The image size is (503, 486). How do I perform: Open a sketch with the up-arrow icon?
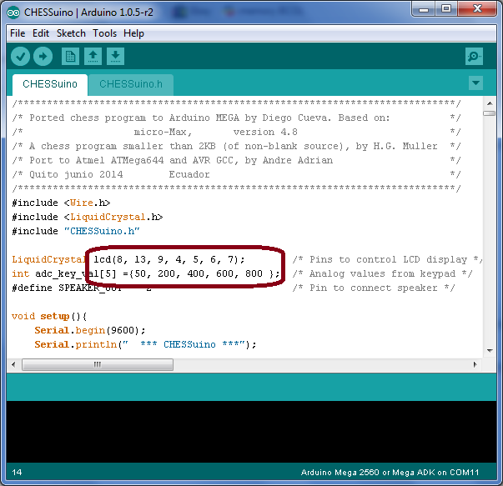point(93,57)
